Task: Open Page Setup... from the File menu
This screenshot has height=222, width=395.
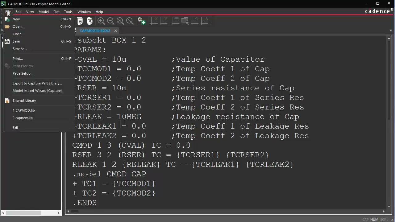Action: coord(39,73)
